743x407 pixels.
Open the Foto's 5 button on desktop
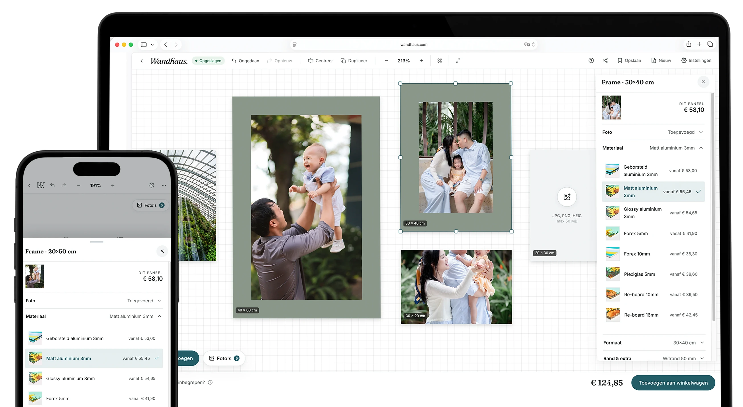click(224, 359)
